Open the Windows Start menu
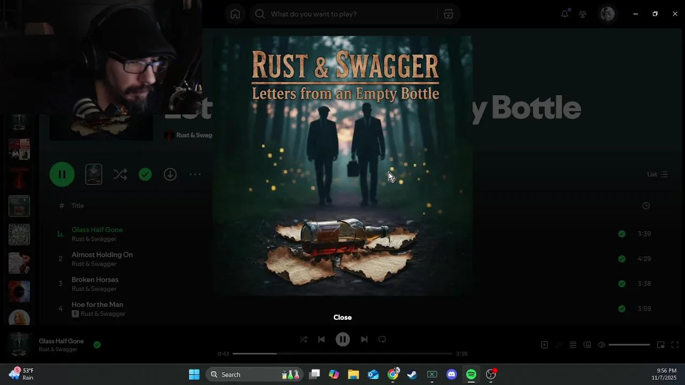 click(x=194, y=374)
